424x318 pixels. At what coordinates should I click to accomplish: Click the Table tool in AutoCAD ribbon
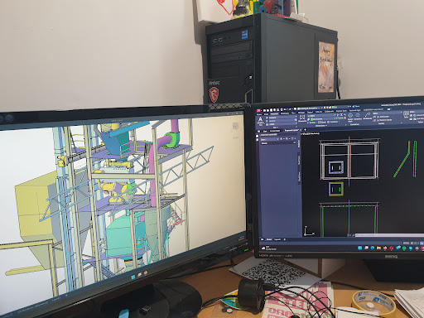click(x=406, y=113)
